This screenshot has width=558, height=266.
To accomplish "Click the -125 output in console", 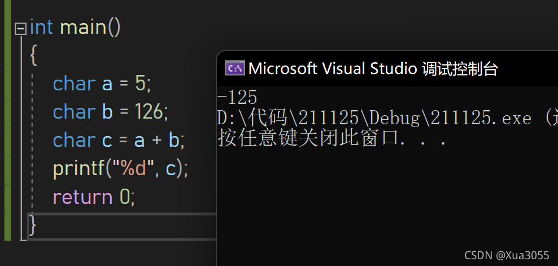I will coord(237,97).
